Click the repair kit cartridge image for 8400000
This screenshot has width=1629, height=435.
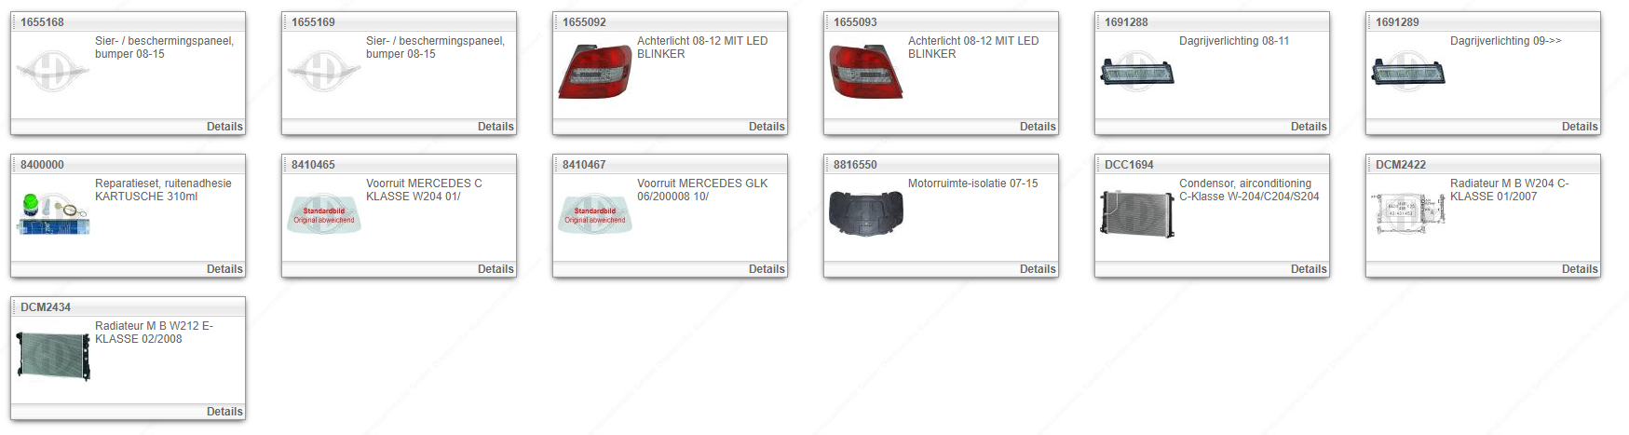(53, 214)
